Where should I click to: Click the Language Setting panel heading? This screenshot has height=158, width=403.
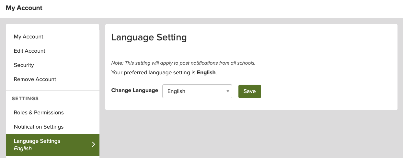149,37
